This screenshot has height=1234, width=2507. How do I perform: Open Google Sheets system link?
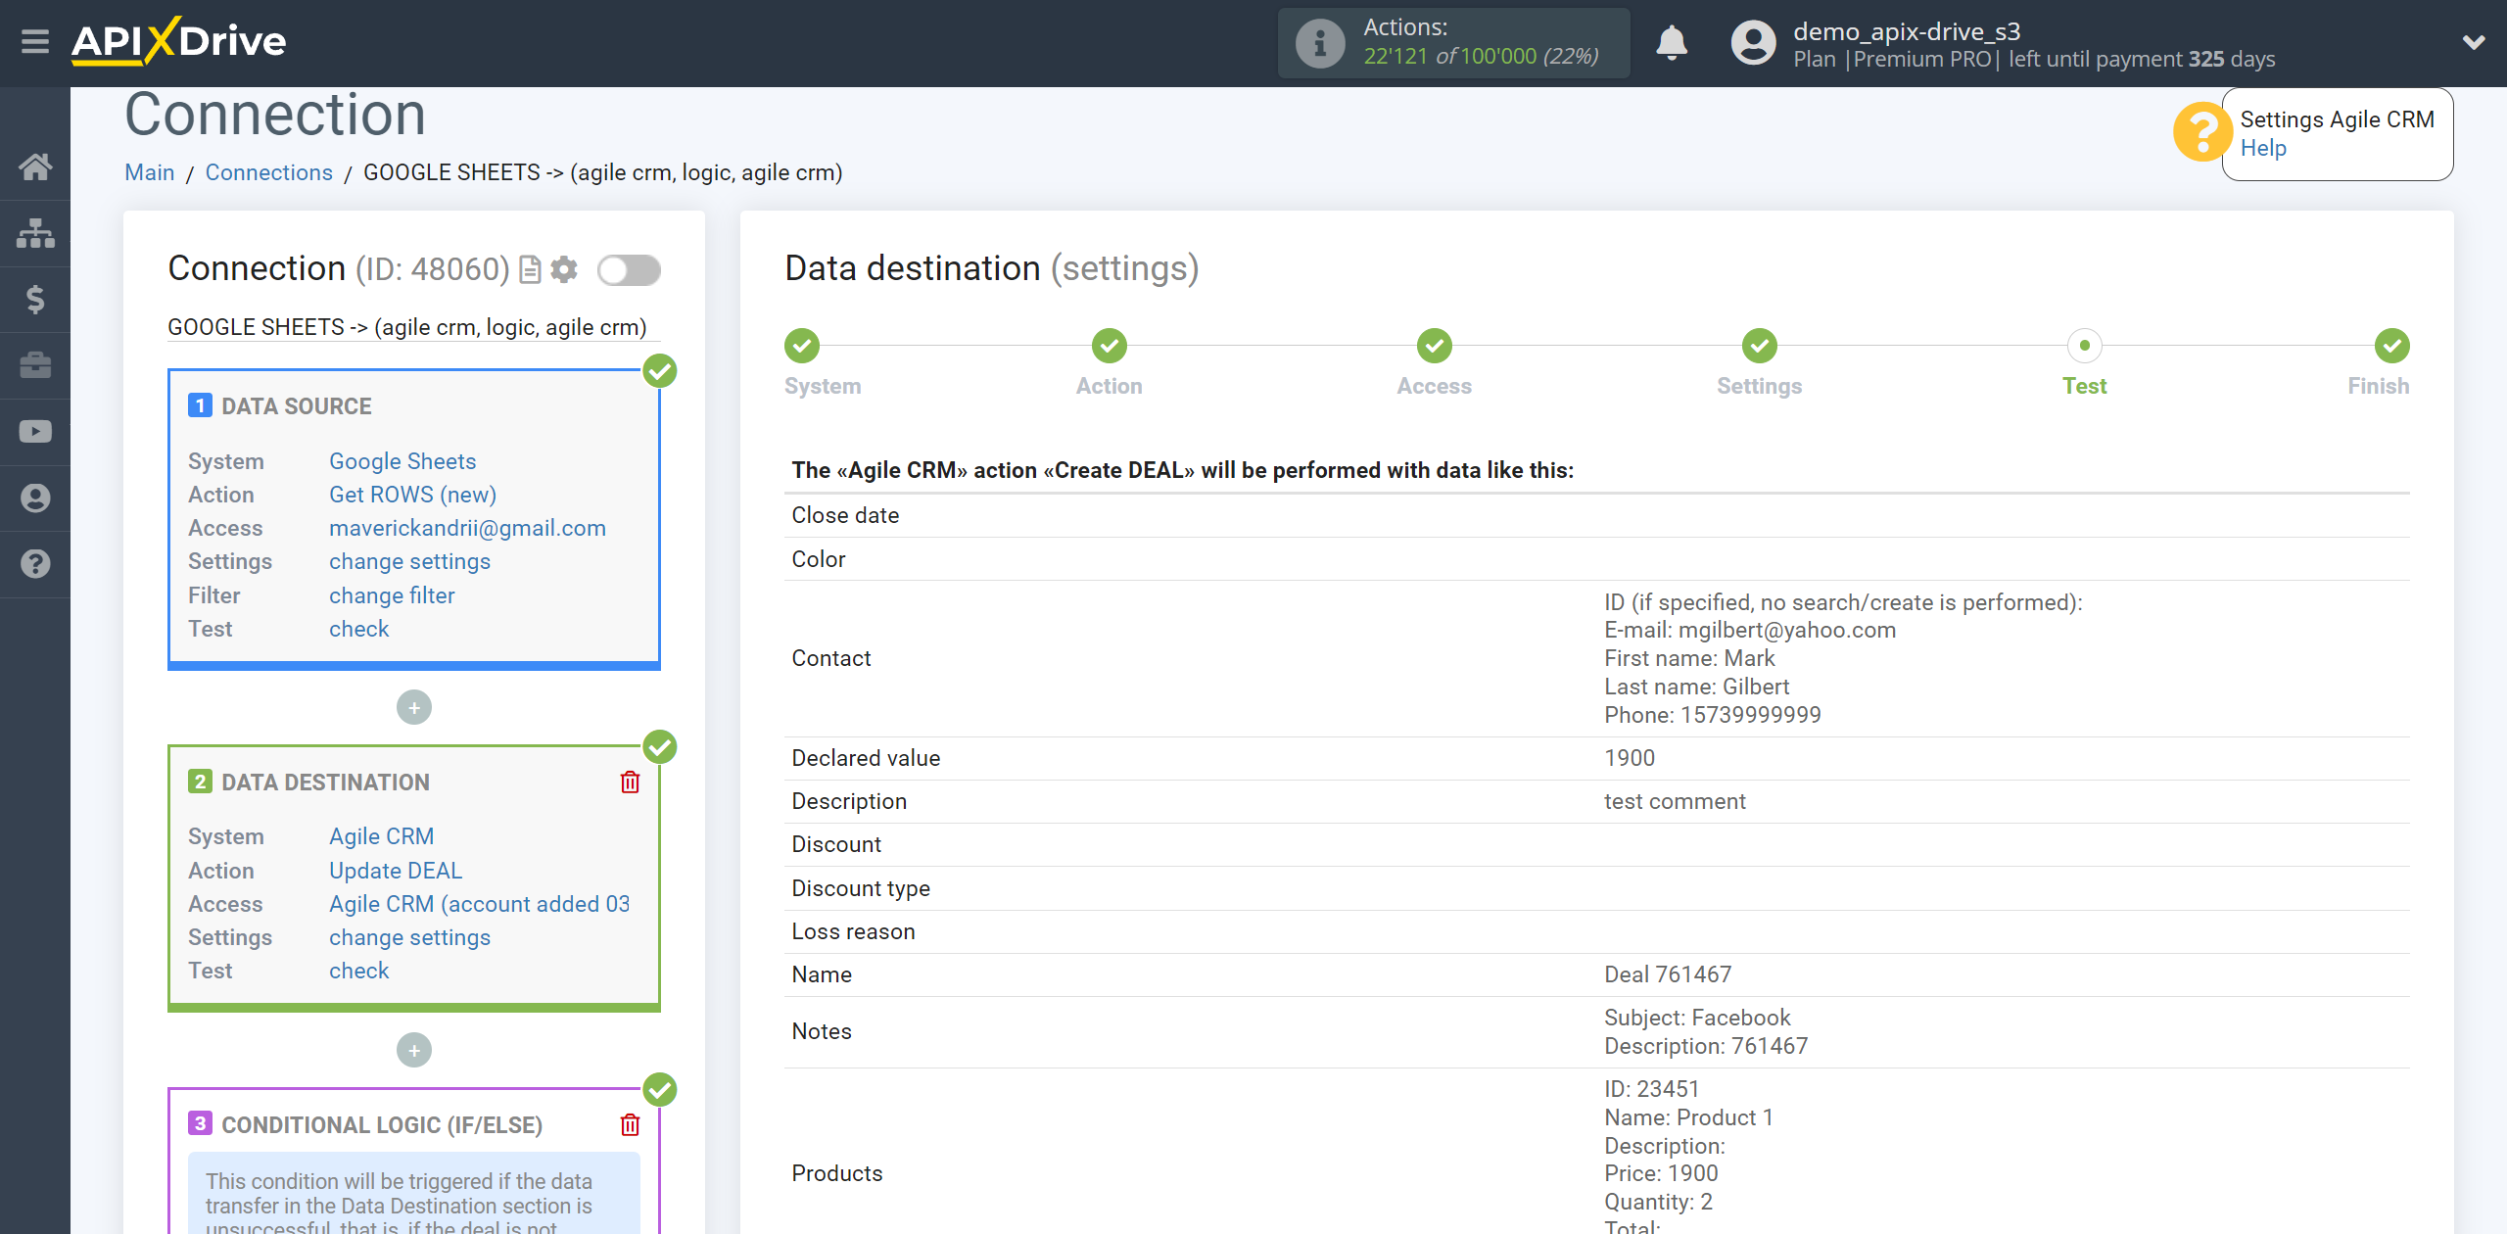coord(402,461)
